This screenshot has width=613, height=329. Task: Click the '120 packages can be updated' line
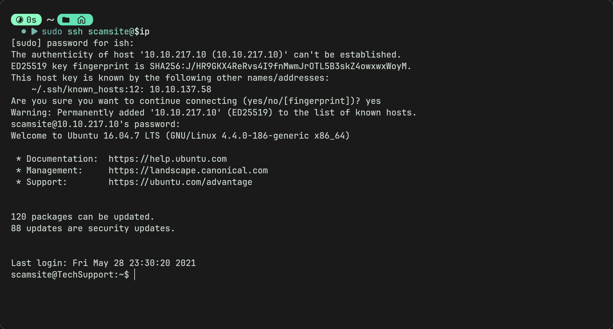pyautogui.click(x=83, y=217)
